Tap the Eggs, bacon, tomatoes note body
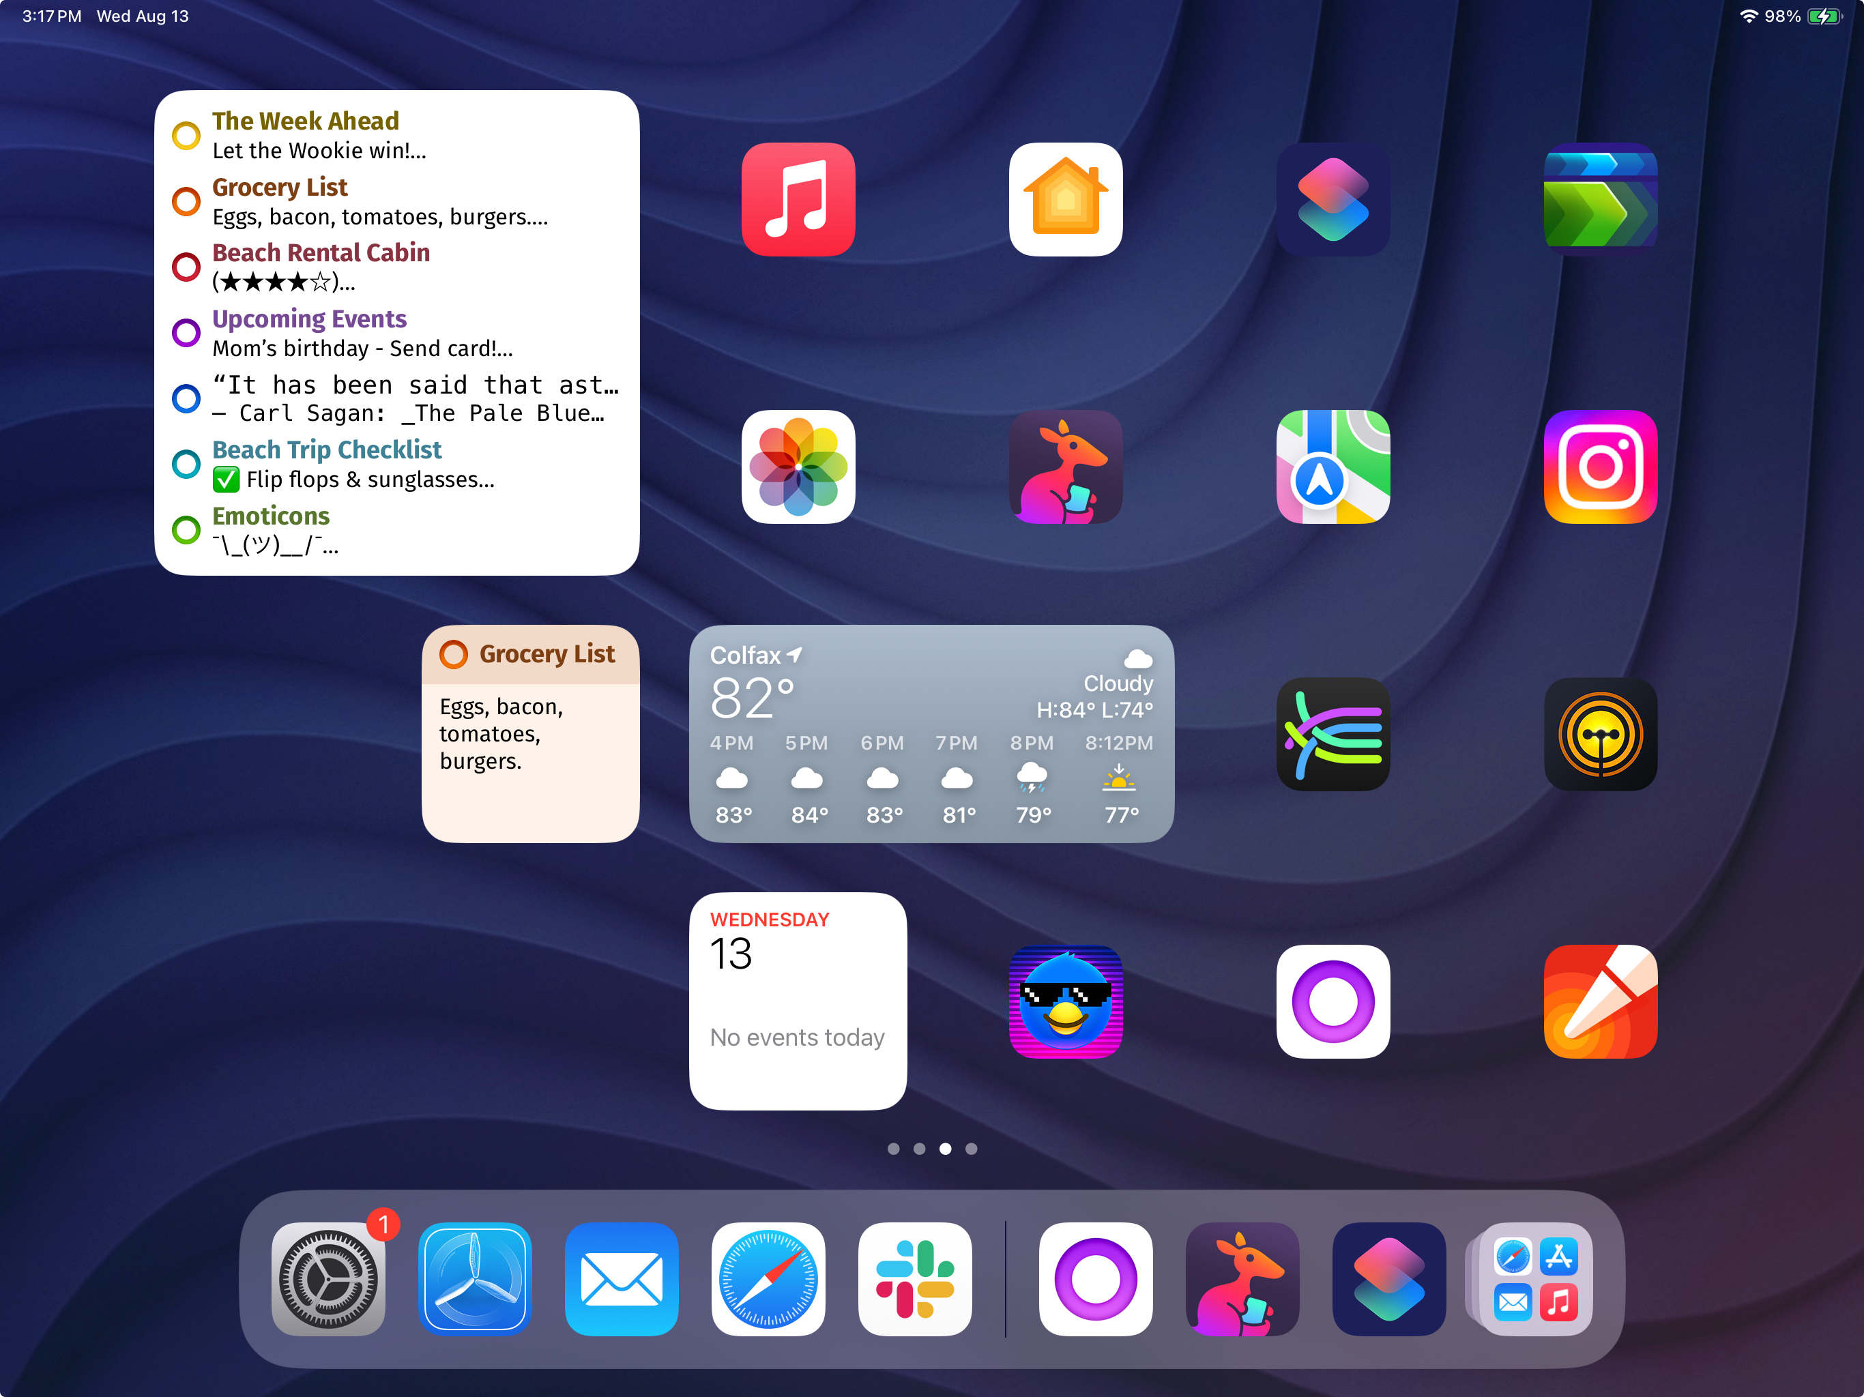 pos(501,734)
